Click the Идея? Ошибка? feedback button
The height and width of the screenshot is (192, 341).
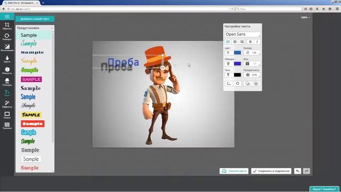[324, 189]
